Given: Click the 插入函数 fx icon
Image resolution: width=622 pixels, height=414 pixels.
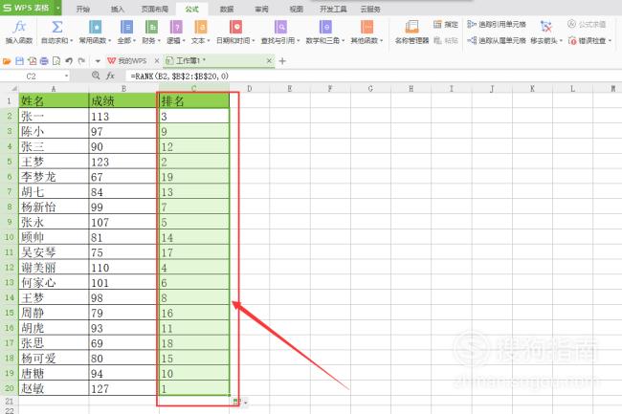Looking at the screenshot, I should click(18, 27).
